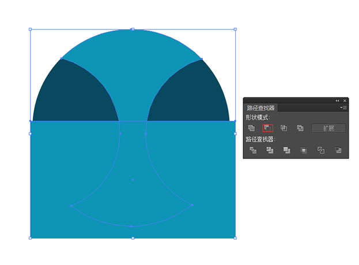Select the 路径查找器 panel tab
Screen dimensions: 359x265
pos(261,108)
